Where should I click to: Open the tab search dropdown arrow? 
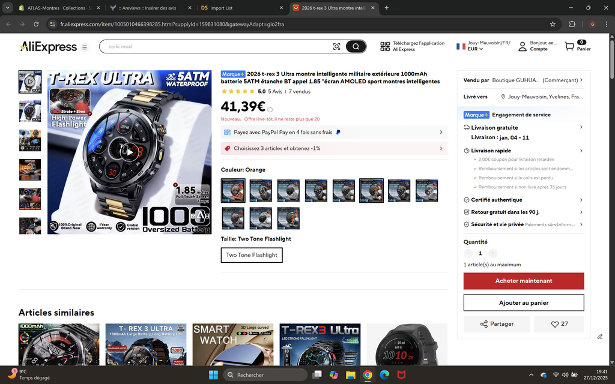tap(7, 8)
